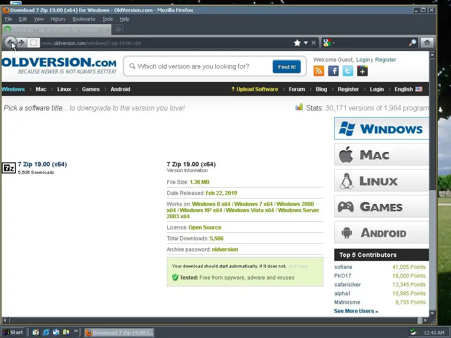
Task: Select Mac in the navigation bar
Action: tap(41, 89)
